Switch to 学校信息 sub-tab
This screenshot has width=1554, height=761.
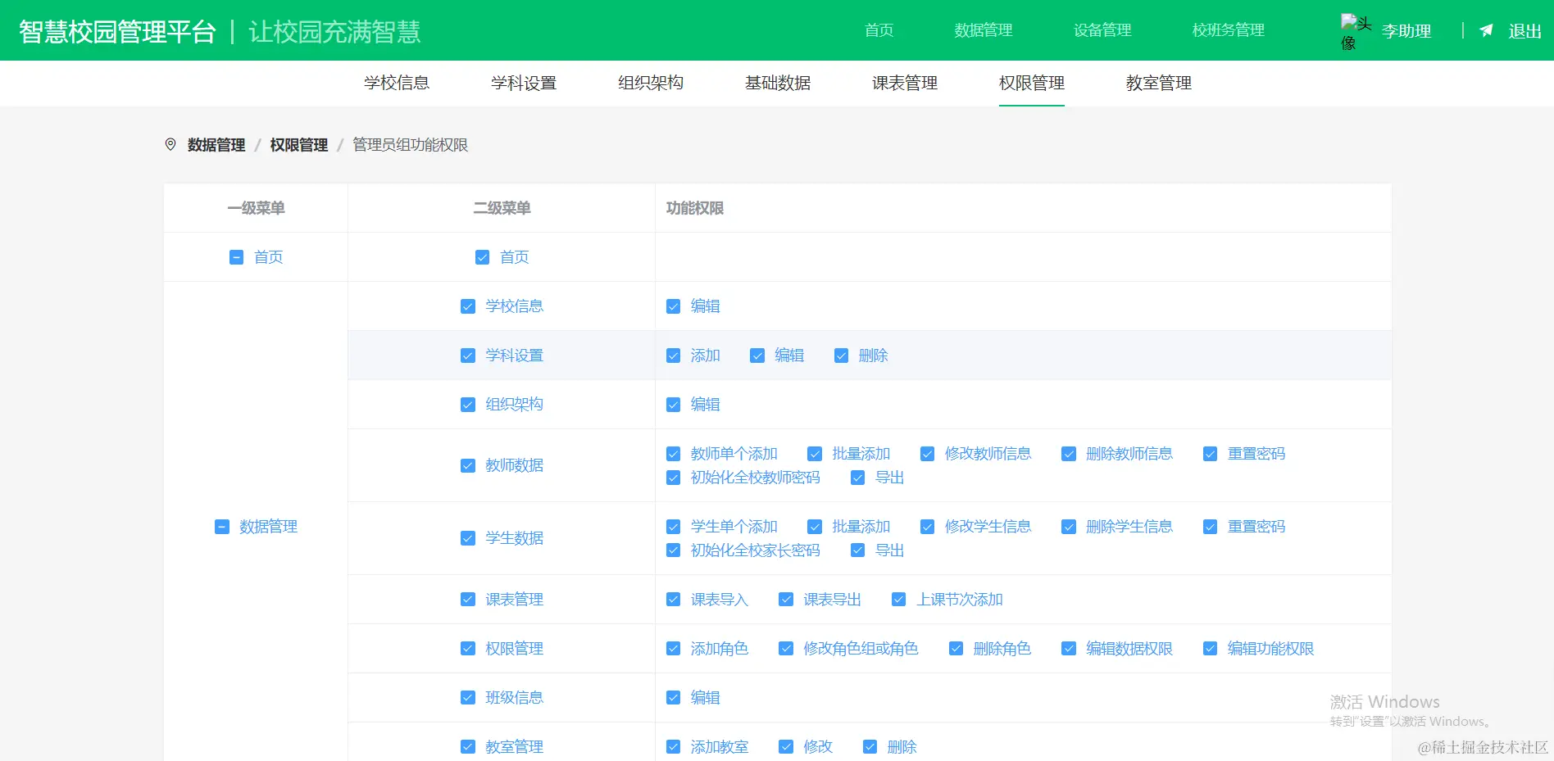click(x=397, y=83)
